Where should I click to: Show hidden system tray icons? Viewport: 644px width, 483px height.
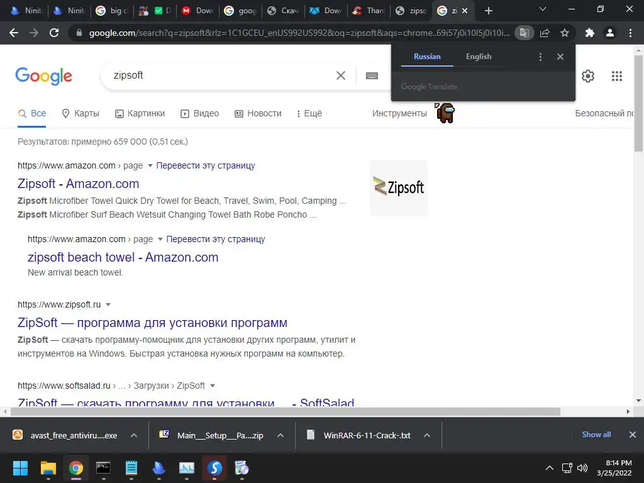[549, 468]
